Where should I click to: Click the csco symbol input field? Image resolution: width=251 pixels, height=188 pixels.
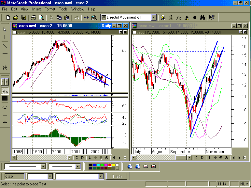pyautogui.click(x=15, y=176)
